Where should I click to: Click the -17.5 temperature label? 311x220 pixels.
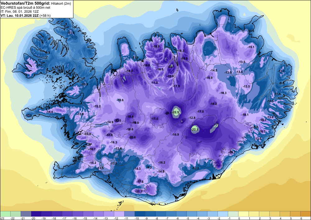pos(155,119)
